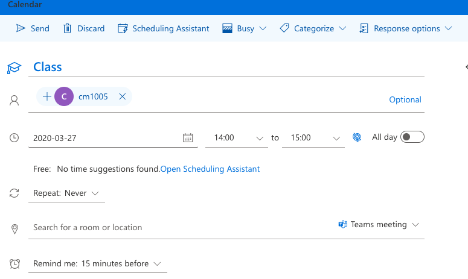
Task: Open the Scheduling Assistant toolbar item
Action: [164, 28]
